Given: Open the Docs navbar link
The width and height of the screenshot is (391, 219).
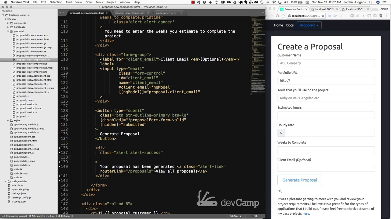Looking at the screenshot, I should [x=290, y=25].
